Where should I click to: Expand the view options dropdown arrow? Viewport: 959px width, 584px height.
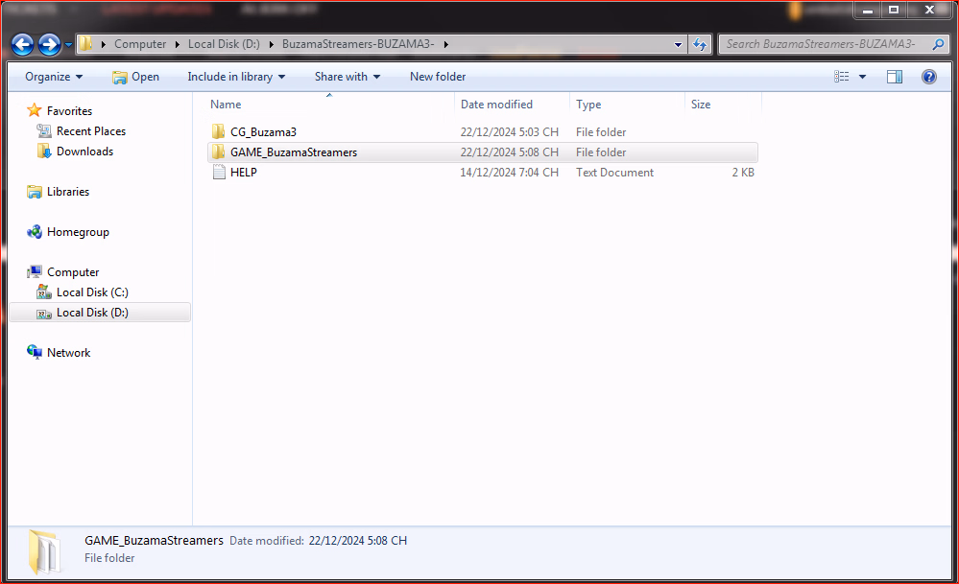point(862,77)
